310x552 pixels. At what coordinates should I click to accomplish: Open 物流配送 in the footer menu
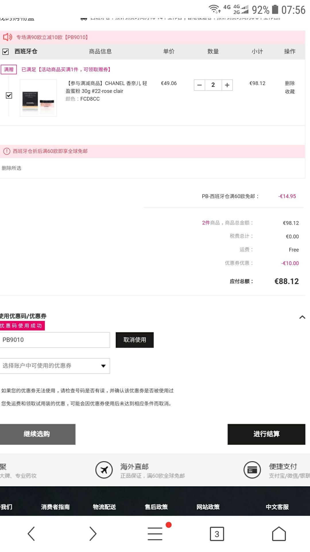coord(104,507)
